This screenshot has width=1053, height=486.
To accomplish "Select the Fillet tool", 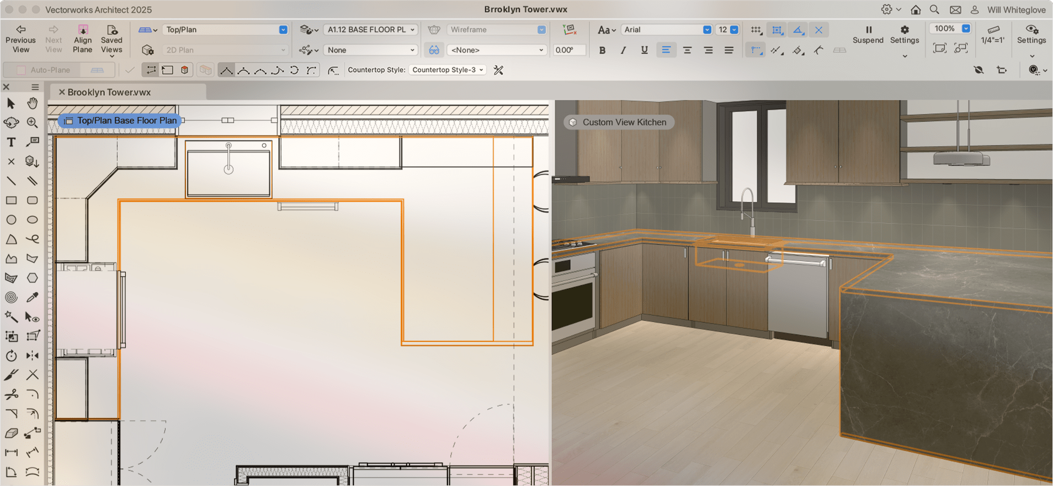I will pos(33,394).
